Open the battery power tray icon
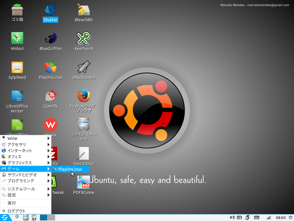This screenshot has width=294, height=221. click(239, 218)
